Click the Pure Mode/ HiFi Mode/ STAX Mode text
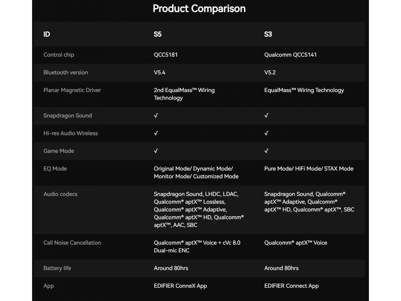 309,169
